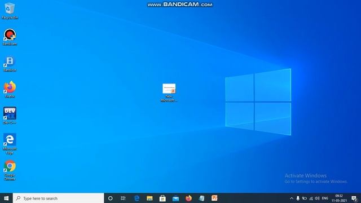Open Task View in the taskbar
Image resolution: width=361 pixels, height=203 pixels.
tap(123, 198)
